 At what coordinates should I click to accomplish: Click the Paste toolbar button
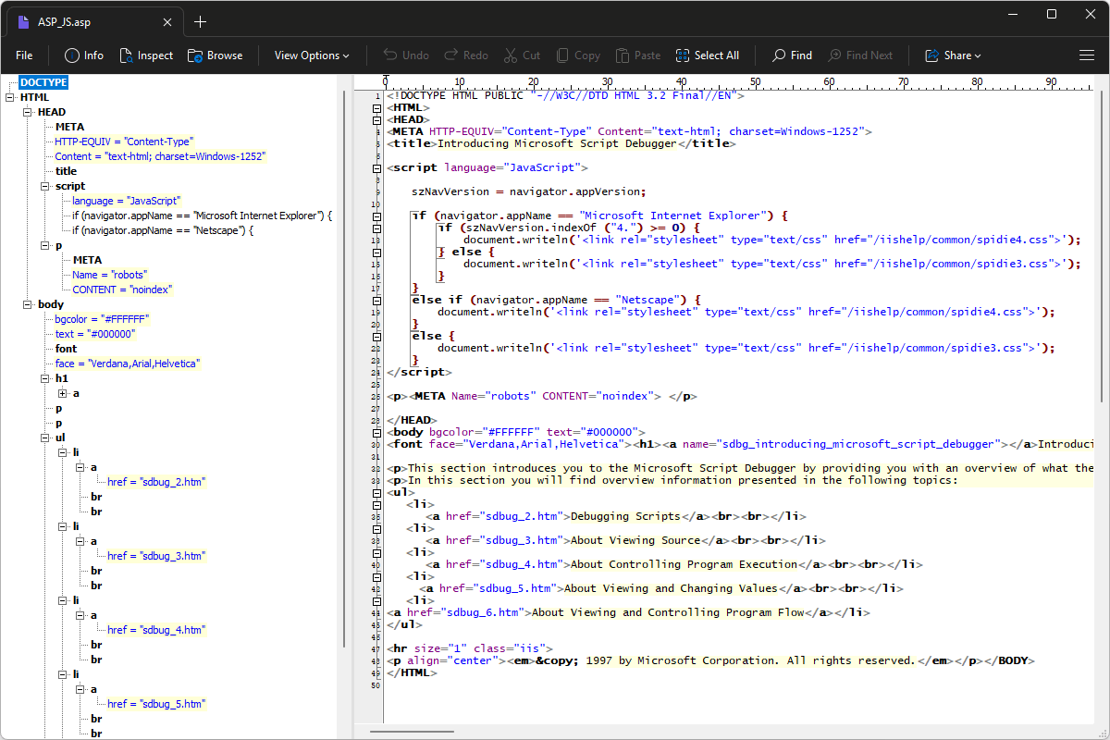click(x=638, y=55)
